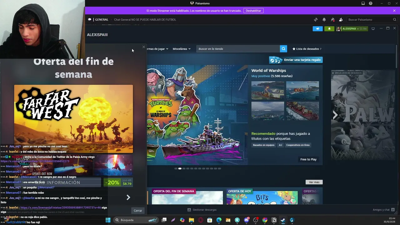Switch to Discord from the taskbar

coord(247,220)
